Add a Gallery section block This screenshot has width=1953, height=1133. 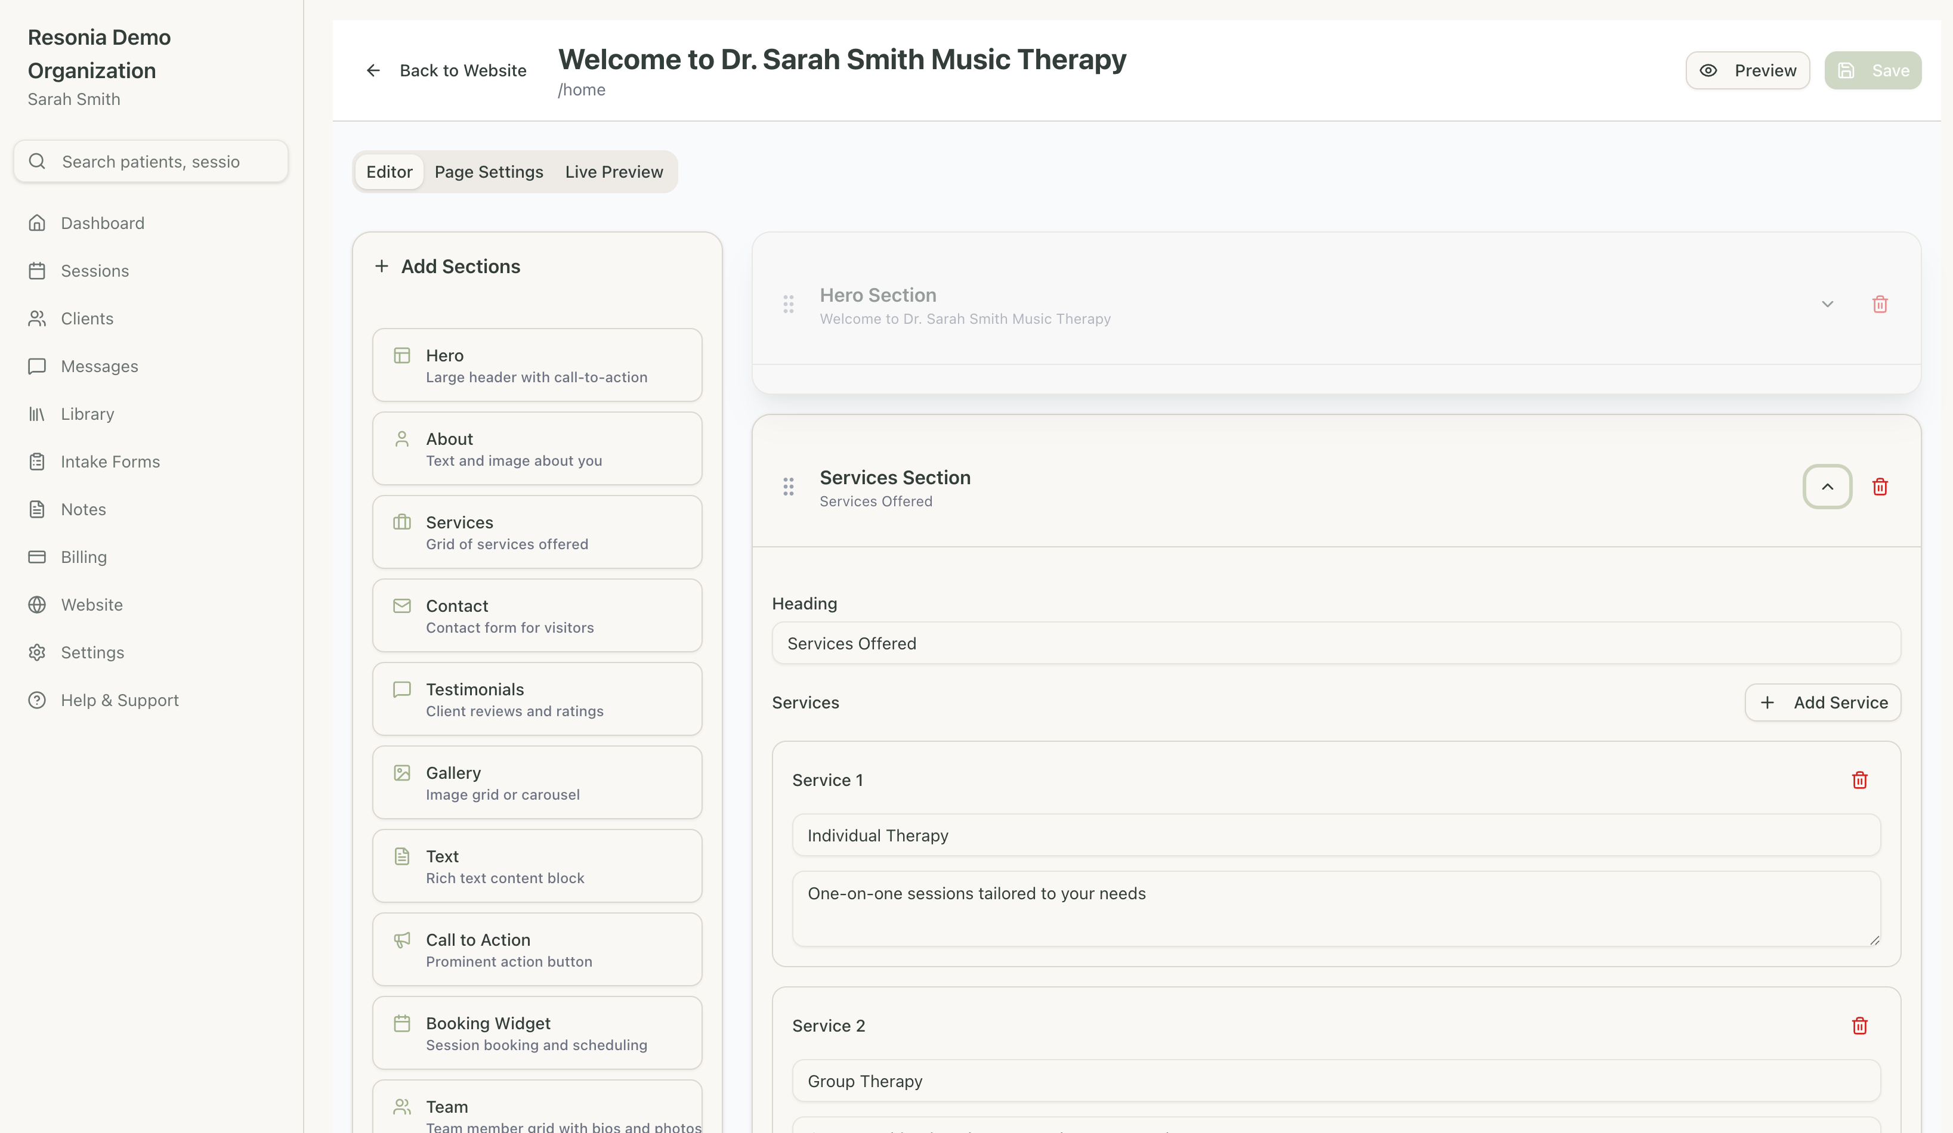coord(537,783)
